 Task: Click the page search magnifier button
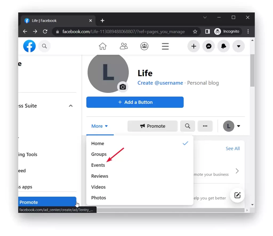187,126
